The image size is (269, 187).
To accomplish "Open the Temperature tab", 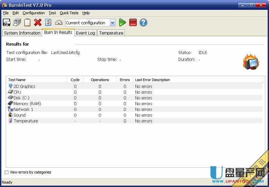I will click(111, 33).
